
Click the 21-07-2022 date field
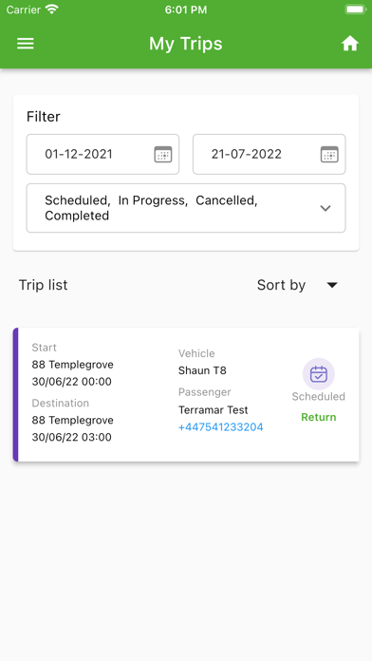(270, 154)
